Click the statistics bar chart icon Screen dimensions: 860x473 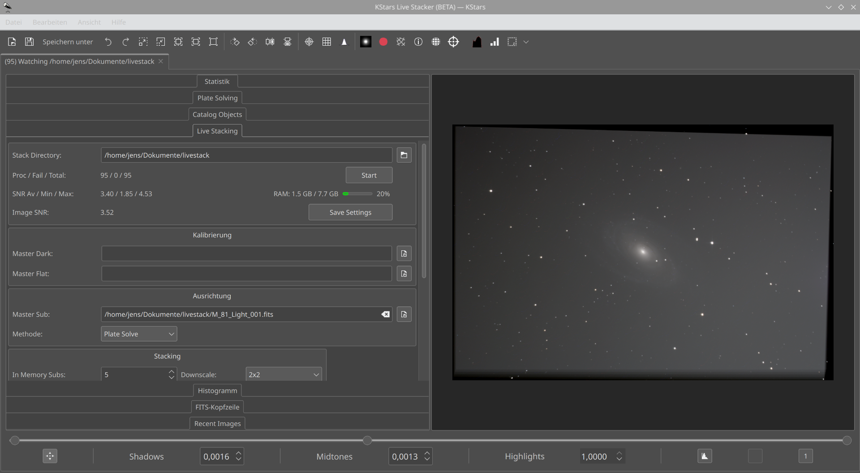[x=494, y=42]
